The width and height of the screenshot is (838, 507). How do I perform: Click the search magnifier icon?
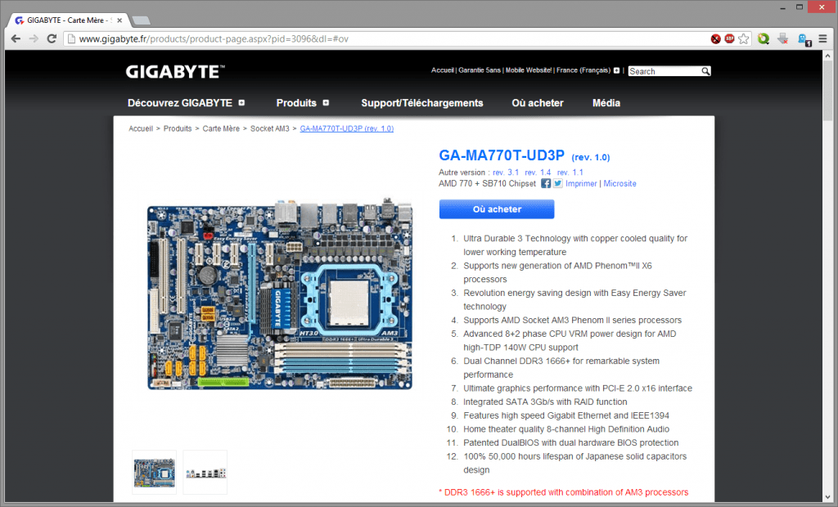705,71
